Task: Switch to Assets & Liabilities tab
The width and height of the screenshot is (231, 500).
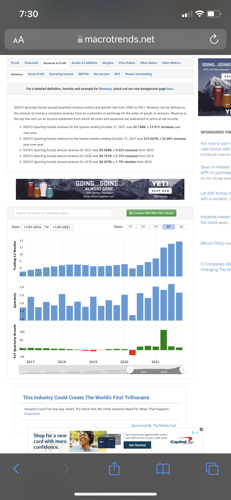Action: coord(85,63)
